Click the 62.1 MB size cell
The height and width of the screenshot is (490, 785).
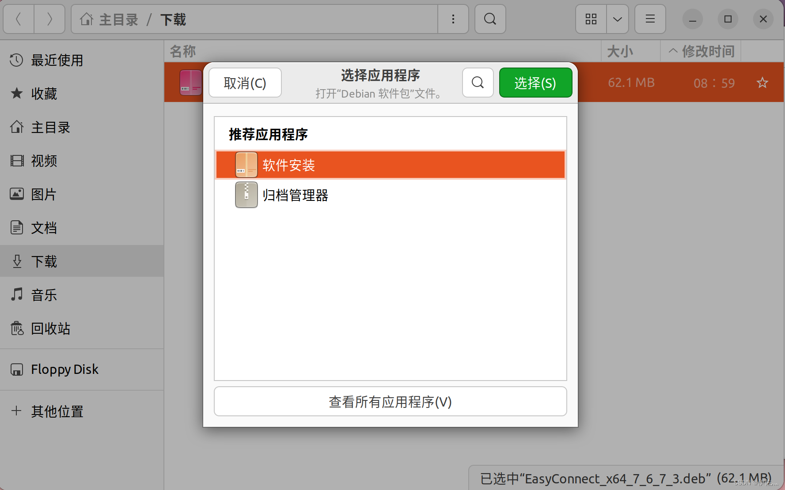[631, 83]
